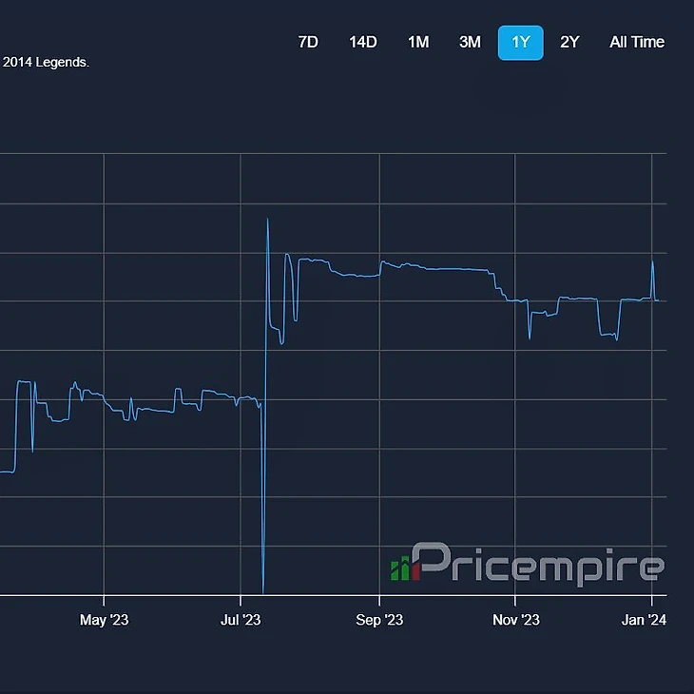Click the Jul '23 axis label

tap(241, 620)
